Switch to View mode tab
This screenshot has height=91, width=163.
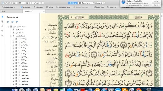coord(73,3)
